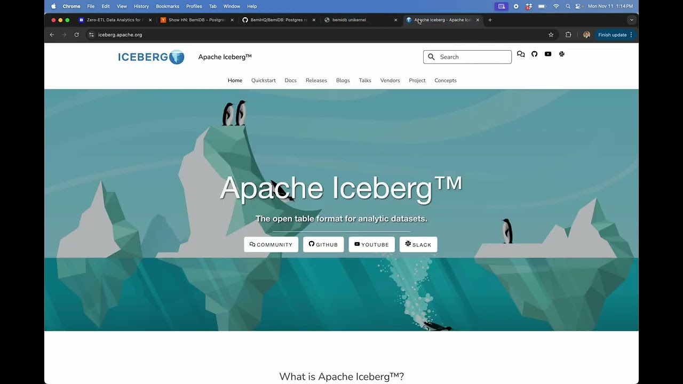Open the Project nav link

click(417, 81)
